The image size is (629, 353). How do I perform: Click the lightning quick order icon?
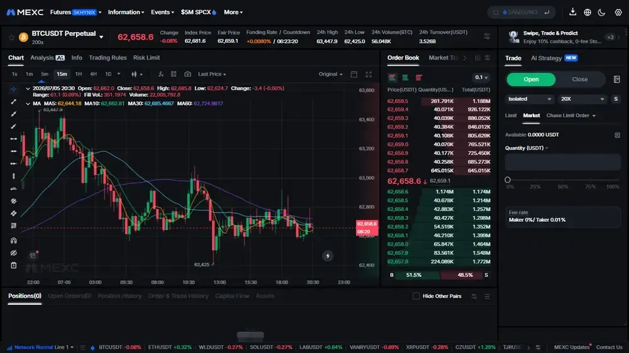(328, 256)
